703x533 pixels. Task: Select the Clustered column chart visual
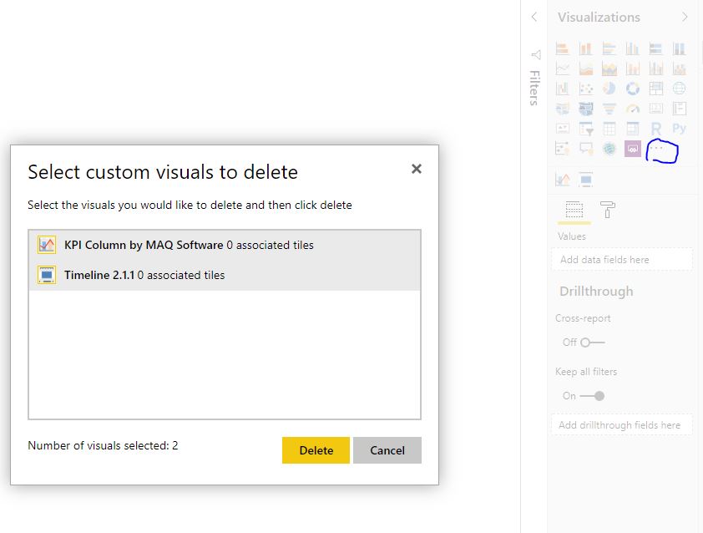pos(632,48)
